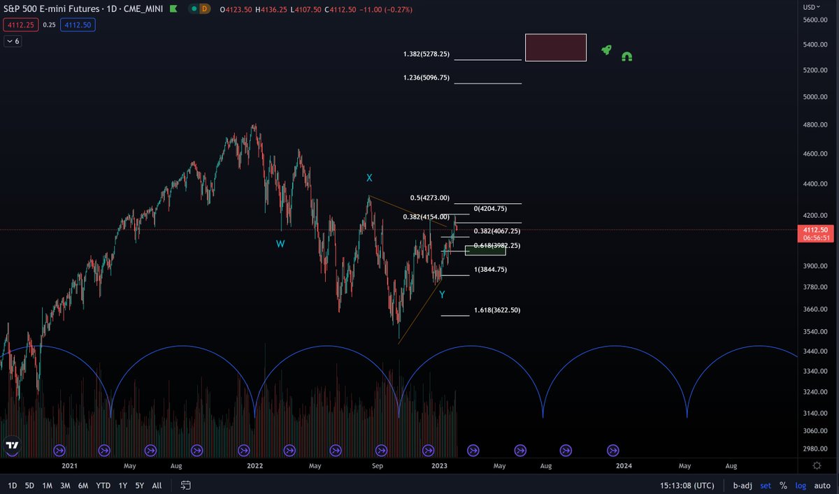This screenshot has height=494, width=839.
Task: Click the L4107.50 low value
Action: tap(305, 10)
